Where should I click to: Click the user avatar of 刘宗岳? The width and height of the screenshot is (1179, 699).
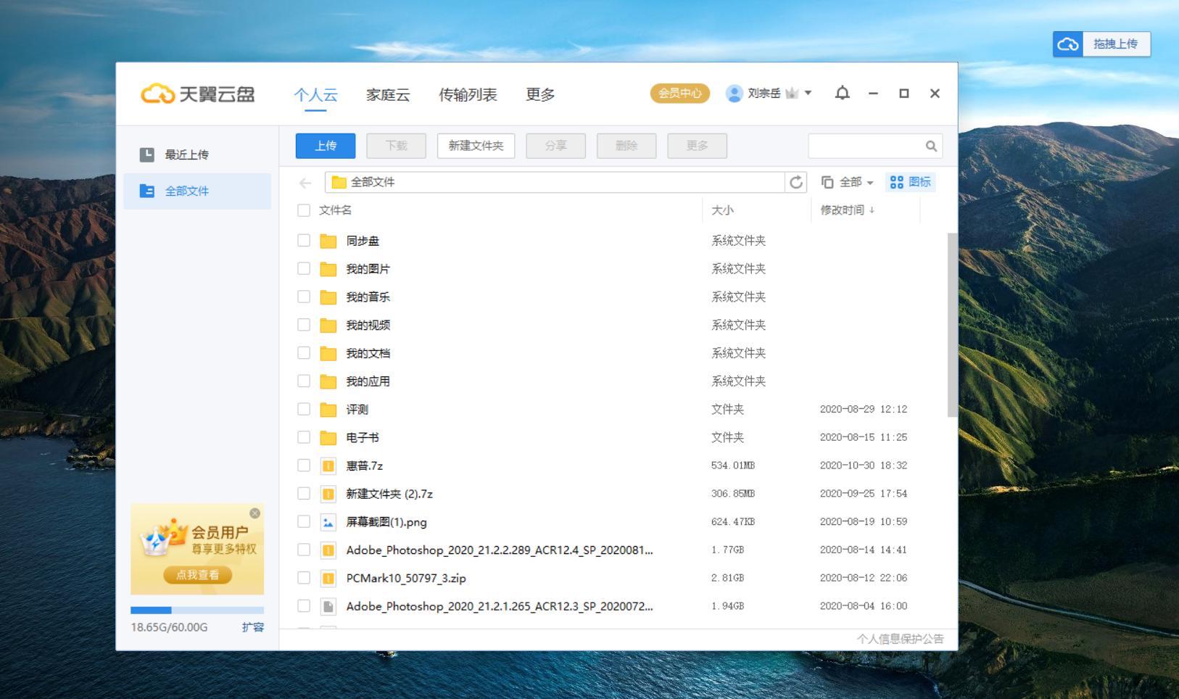point(733,93)
